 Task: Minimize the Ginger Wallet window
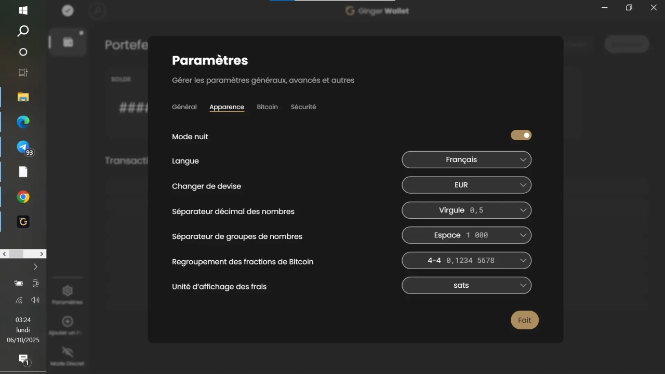(x=605, y=8)
